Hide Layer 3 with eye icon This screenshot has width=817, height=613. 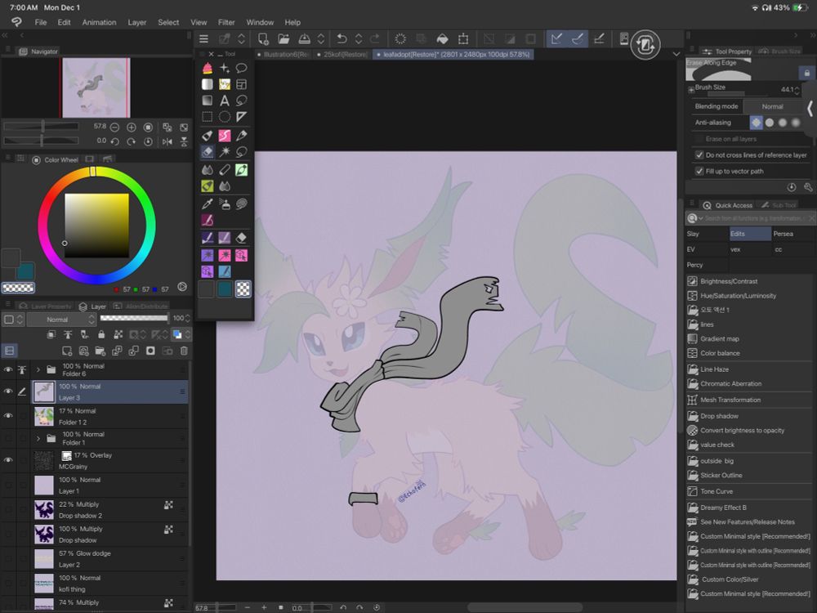pos(8,392)
